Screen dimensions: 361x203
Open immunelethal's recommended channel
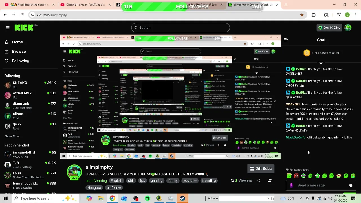click(x=30, y=154)
